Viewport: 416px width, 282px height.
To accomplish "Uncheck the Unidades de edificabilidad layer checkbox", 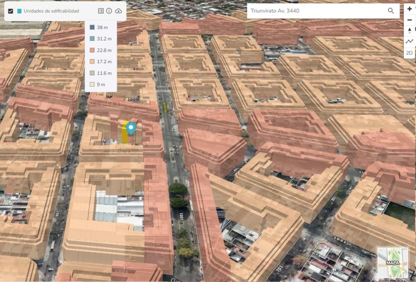I will [x=11, y=11].
